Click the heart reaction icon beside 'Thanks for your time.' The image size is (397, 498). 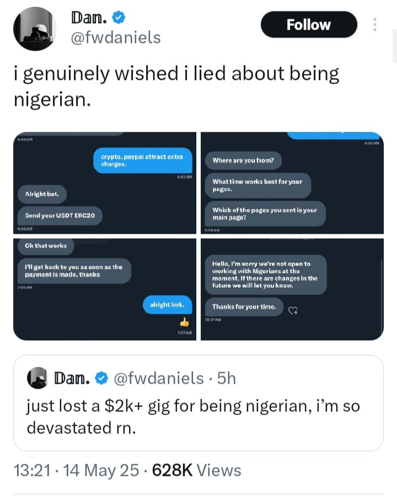pos(294,310)
